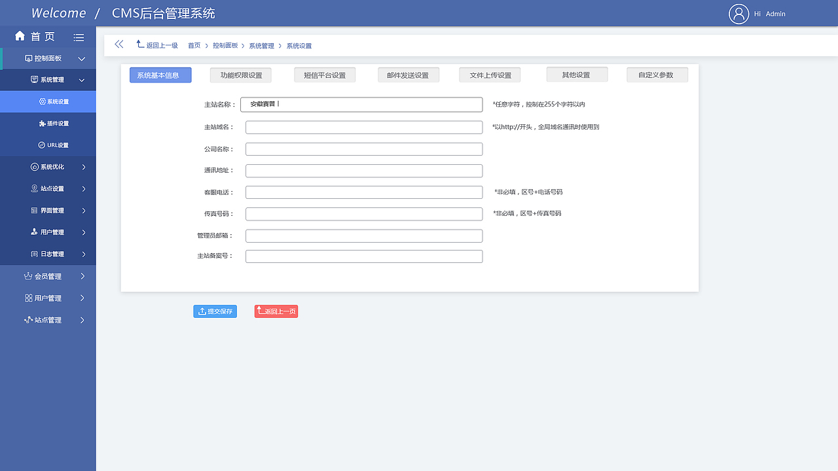The height and width of the screenshot is (471, 838).
Task: Click the 返回上一级 up-arrow icon
Action: click(140, 44)
